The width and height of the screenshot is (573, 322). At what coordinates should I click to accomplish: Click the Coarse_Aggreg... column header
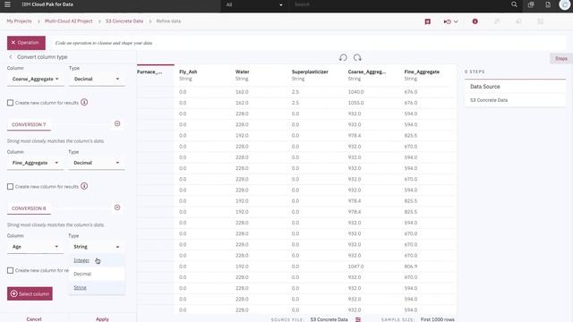pyautogui.click(x=366, y=72)
